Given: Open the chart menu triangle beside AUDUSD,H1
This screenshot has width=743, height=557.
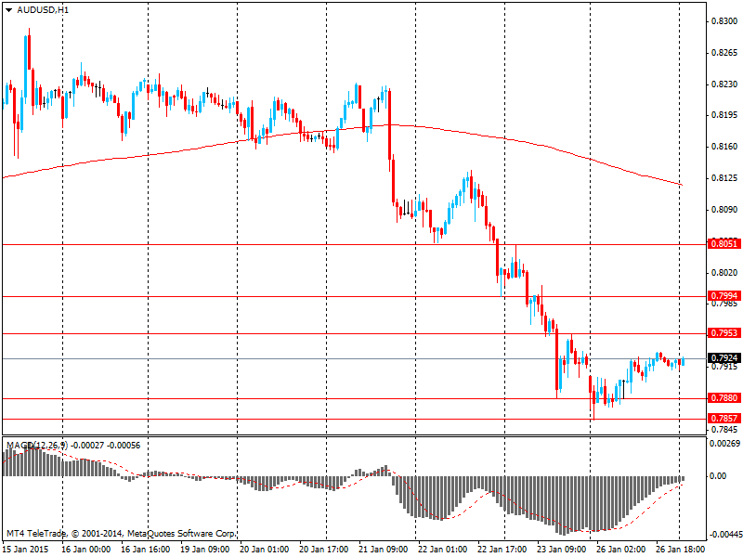Looking at the screenshot, I should (x=8, y=10).
